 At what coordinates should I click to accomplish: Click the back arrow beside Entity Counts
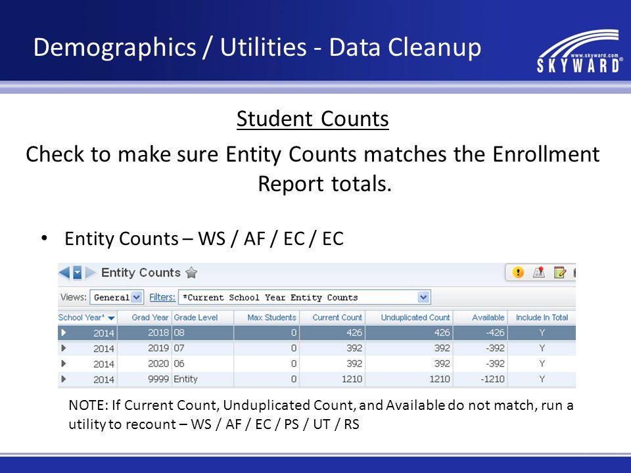pyautogui.click(x=64, y=273)
